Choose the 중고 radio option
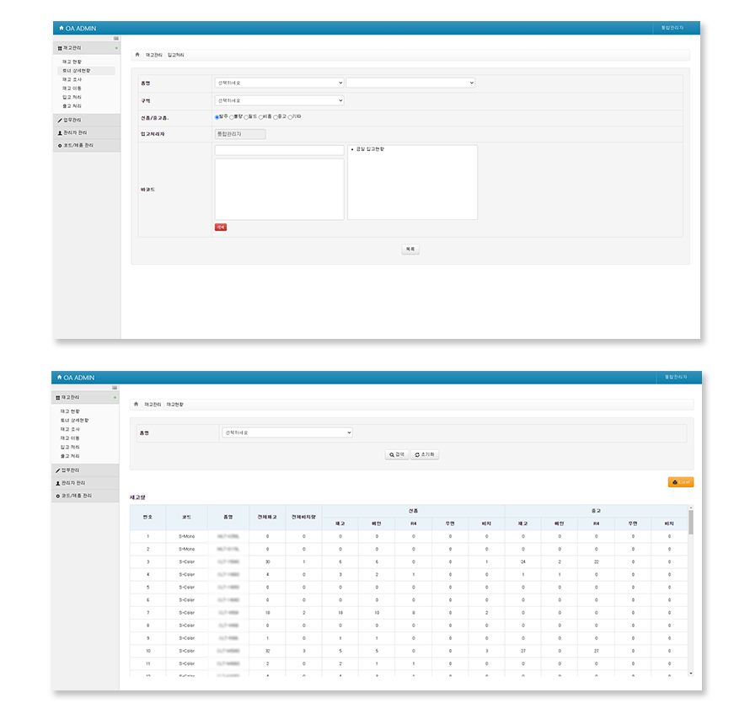 [275, 117]
